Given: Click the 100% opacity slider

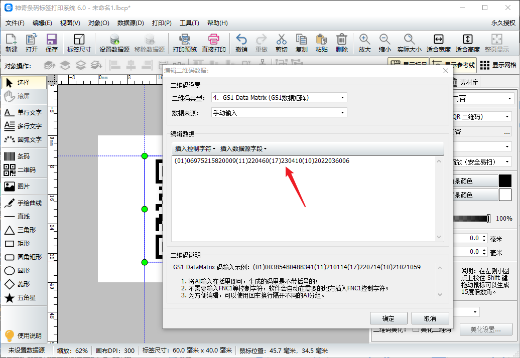Looking at the screenshot, I should pyautogui.click(x=472, y=219).
